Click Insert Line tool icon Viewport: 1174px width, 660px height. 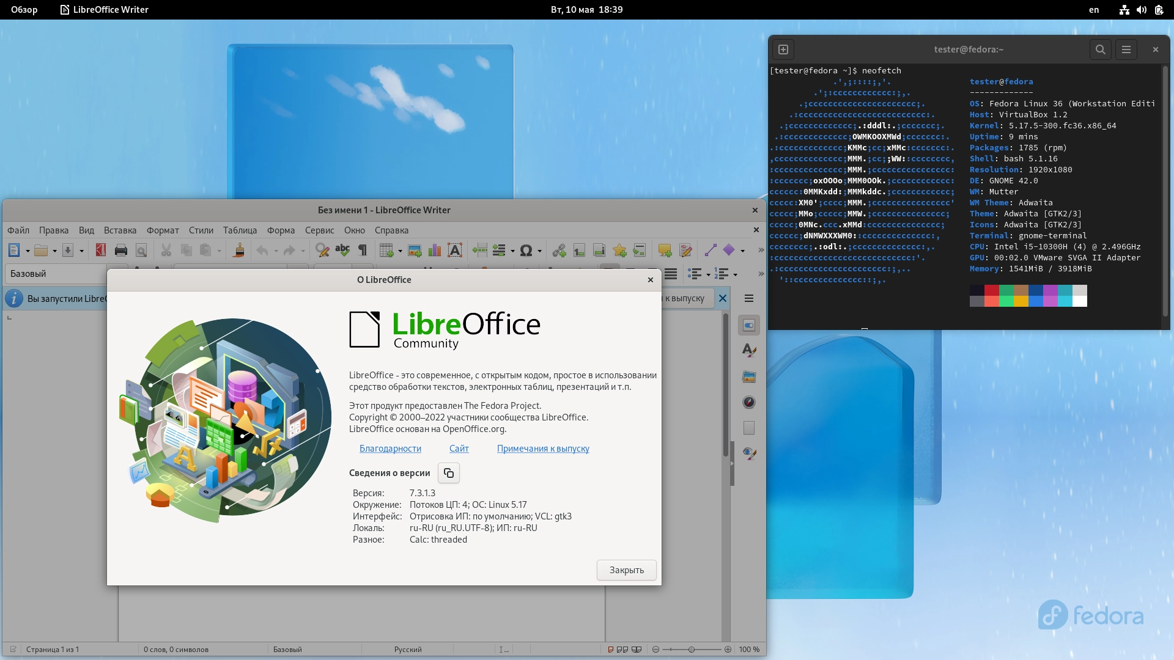[711, 251]
